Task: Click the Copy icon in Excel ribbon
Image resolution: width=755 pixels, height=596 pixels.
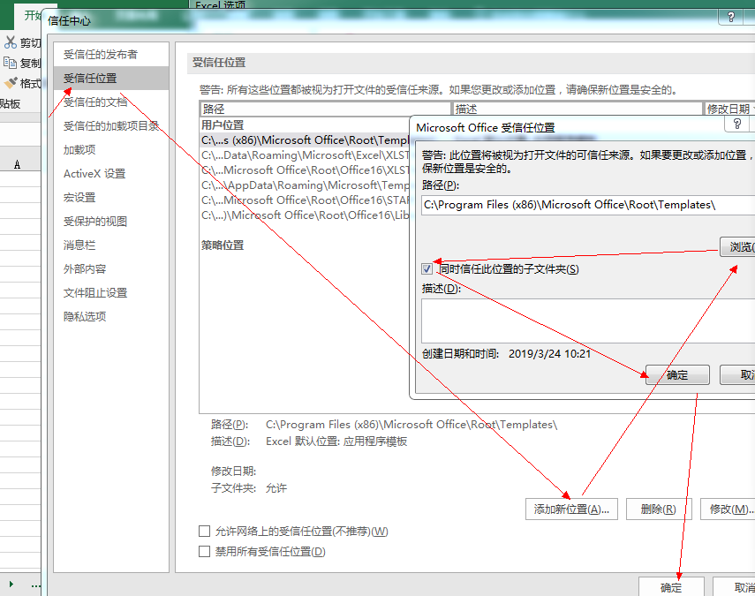Action: click(x=10, y=63)
